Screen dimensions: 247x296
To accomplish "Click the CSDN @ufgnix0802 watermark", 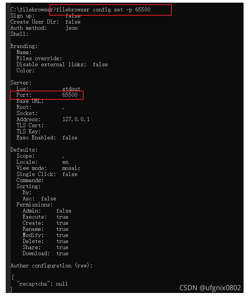I will pos(210,288).
